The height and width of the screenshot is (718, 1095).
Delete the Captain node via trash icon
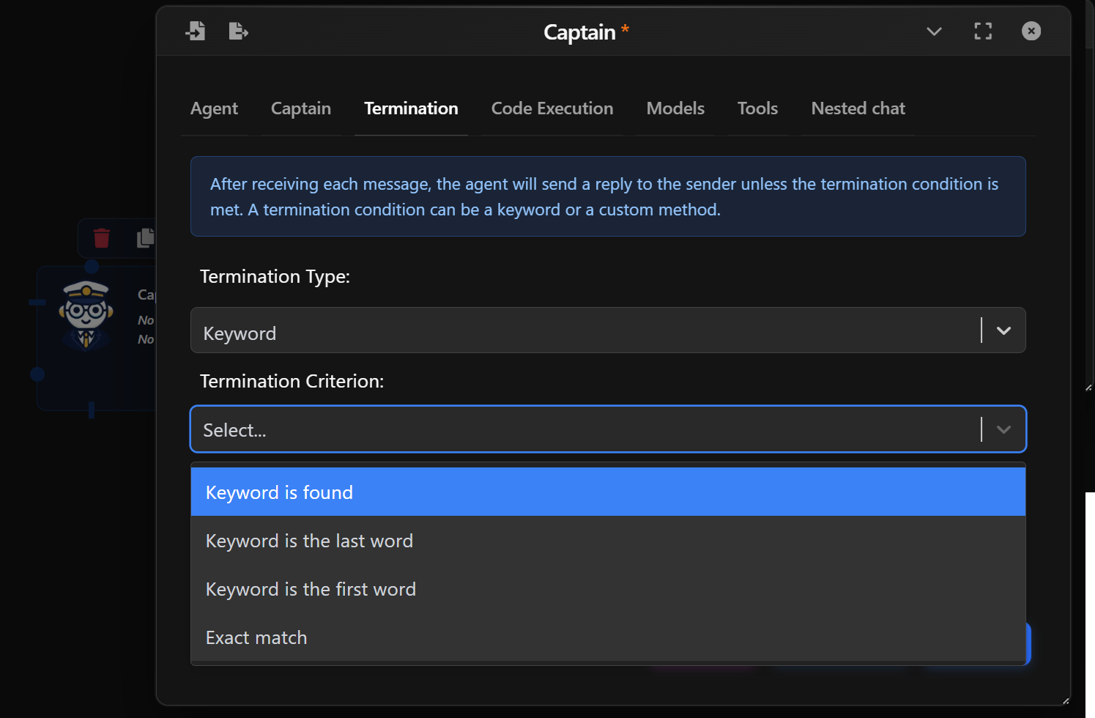pos(102,238)
